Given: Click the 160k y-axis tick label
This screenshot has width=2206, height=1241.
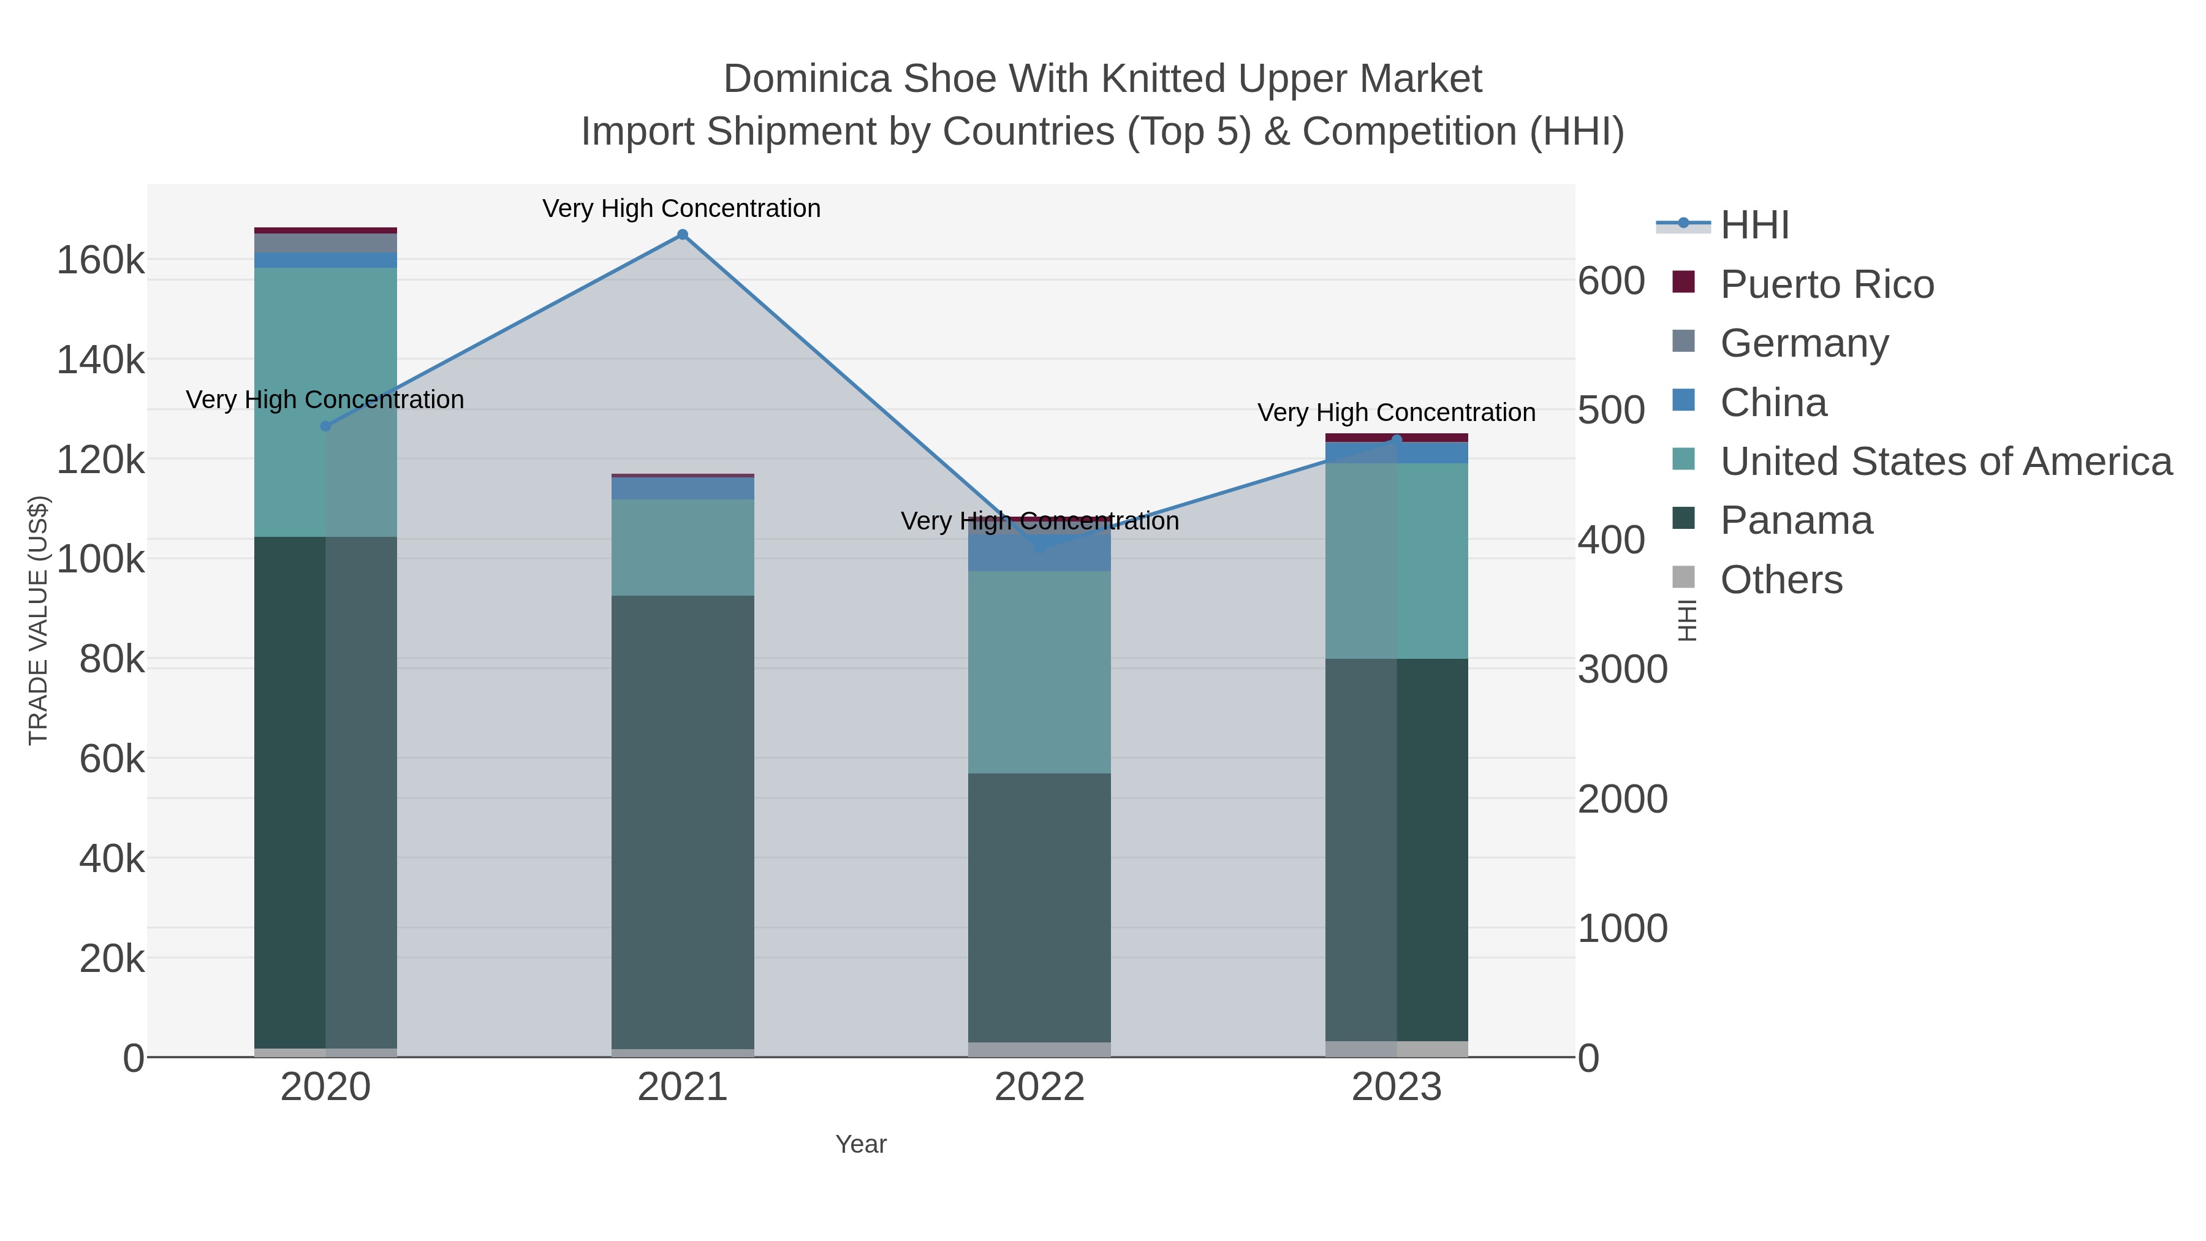Looking at the screenshot, I should (101, 259).
